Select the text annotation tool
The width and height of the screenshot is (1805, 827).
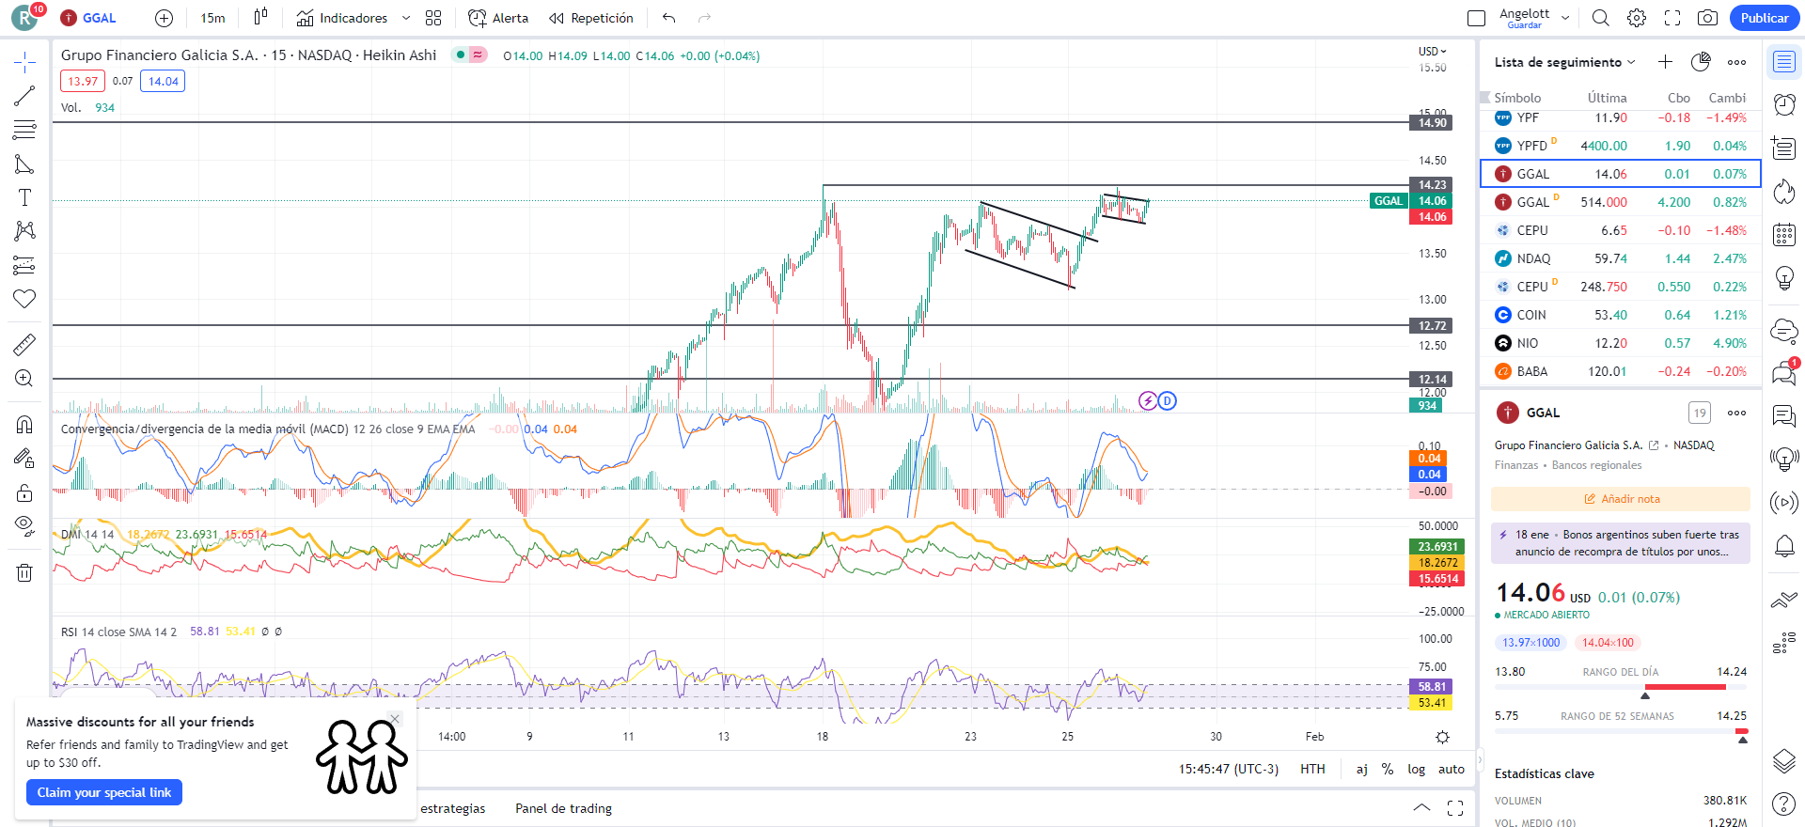24,197
